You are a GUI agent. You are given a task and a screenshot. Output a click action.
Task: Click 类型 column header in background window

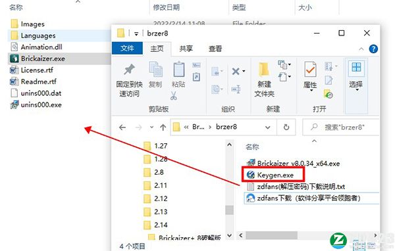(238, 7)
